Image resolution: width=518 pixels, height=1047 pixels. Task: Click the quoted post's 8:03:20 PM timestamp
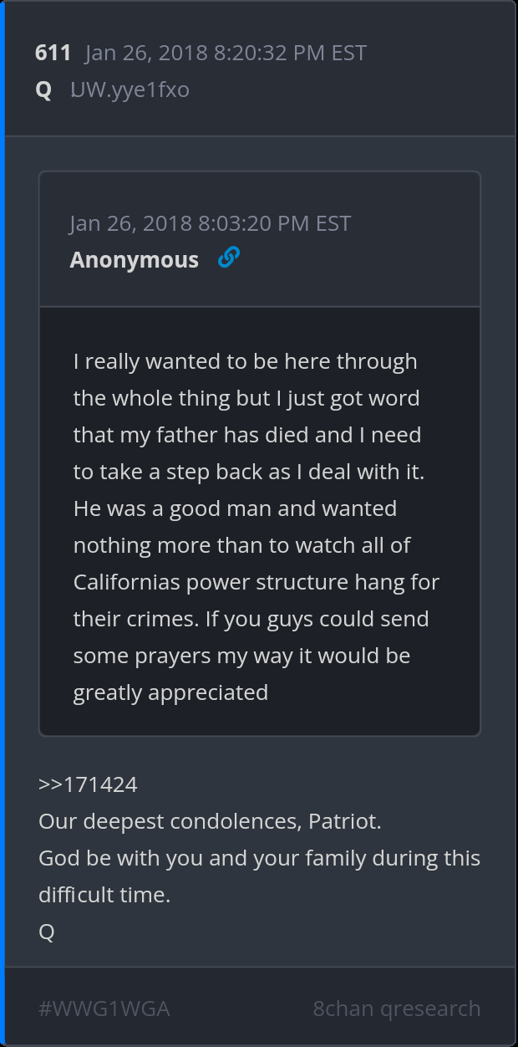[x=210, y=223]
